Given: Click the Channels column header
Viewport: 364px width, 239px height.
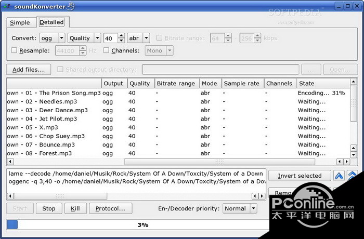Looking at the screenshot, I should (280, 84).
